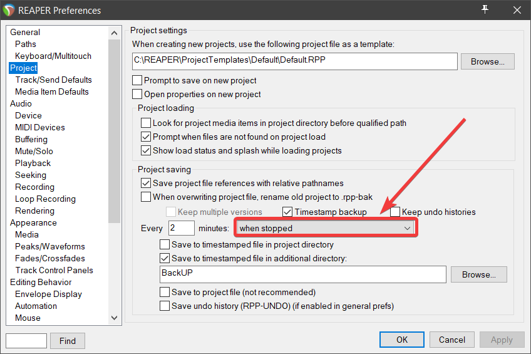
Task: Select Track/Send Defaults in the tree
Action: (x=53, y=80)
